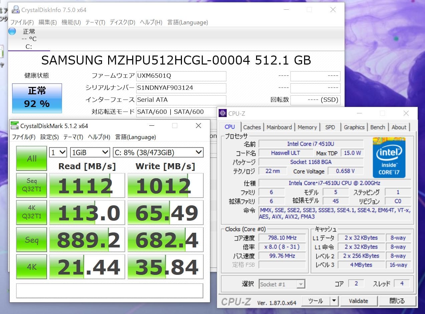
Task: Open ディスク(D) menu in CrystalDiskInfo
Action: (x=122, y=22)
